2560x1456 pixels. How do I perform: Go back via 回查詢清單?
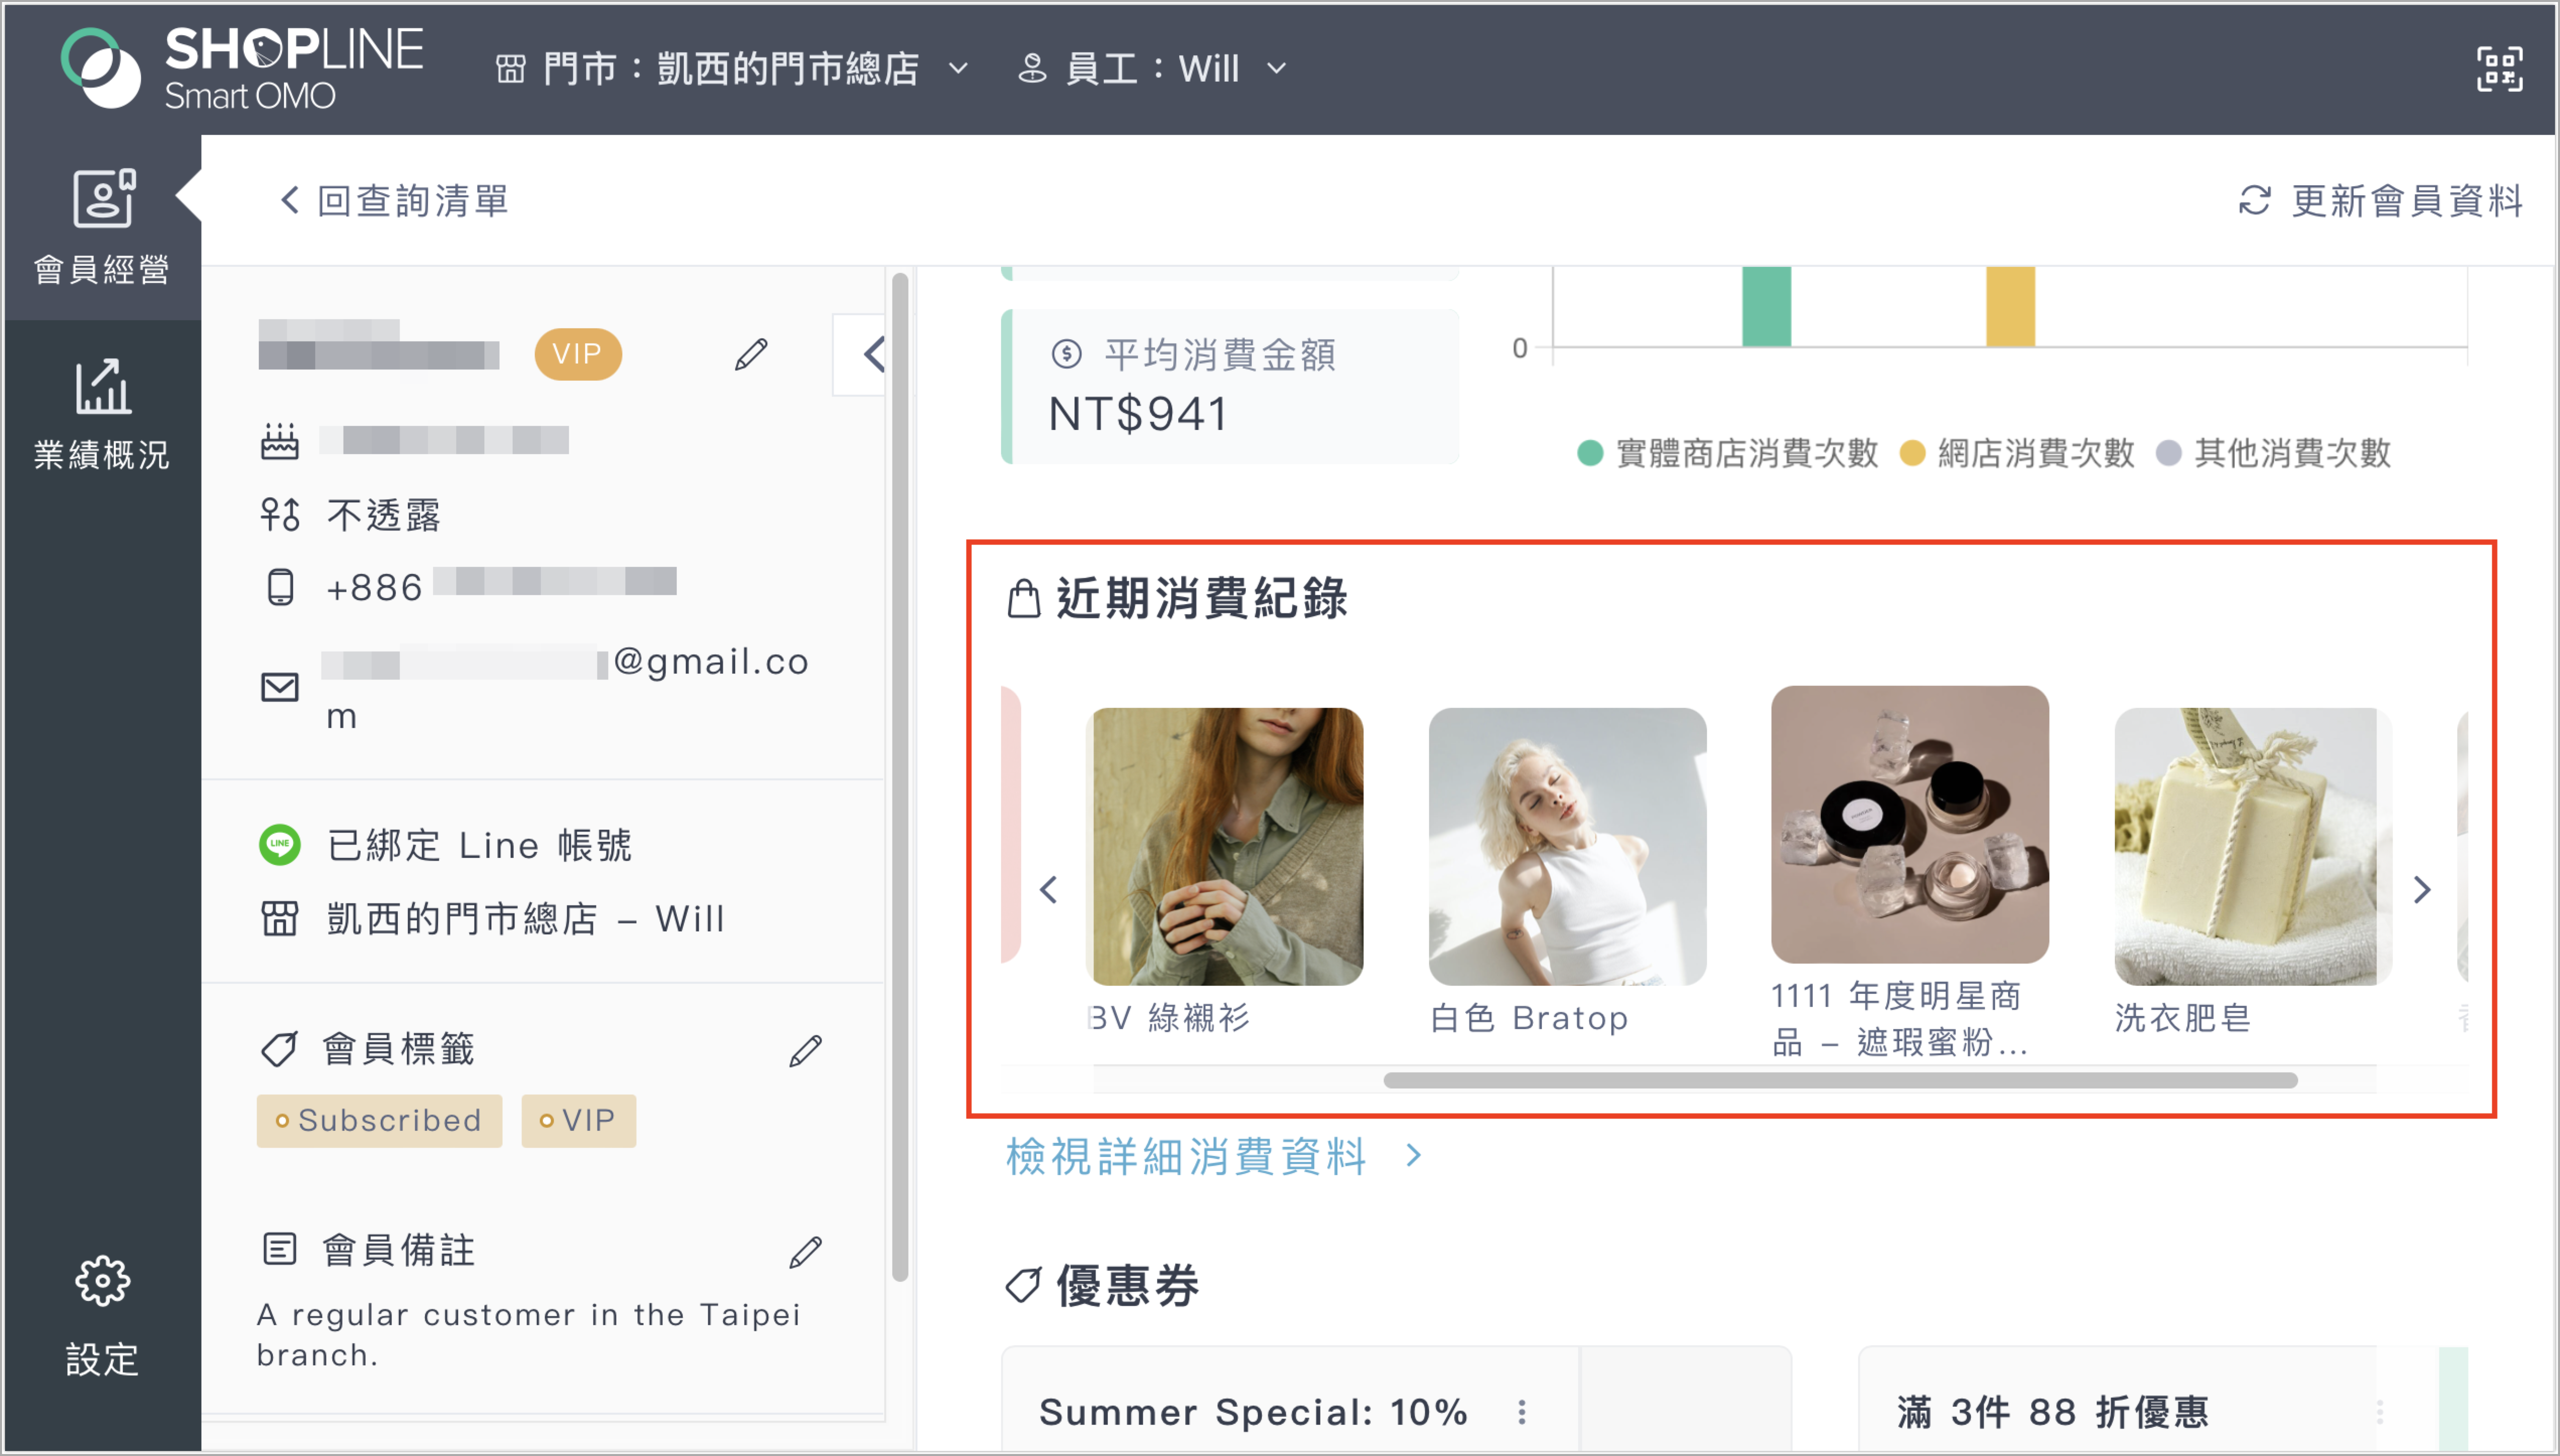395,201
